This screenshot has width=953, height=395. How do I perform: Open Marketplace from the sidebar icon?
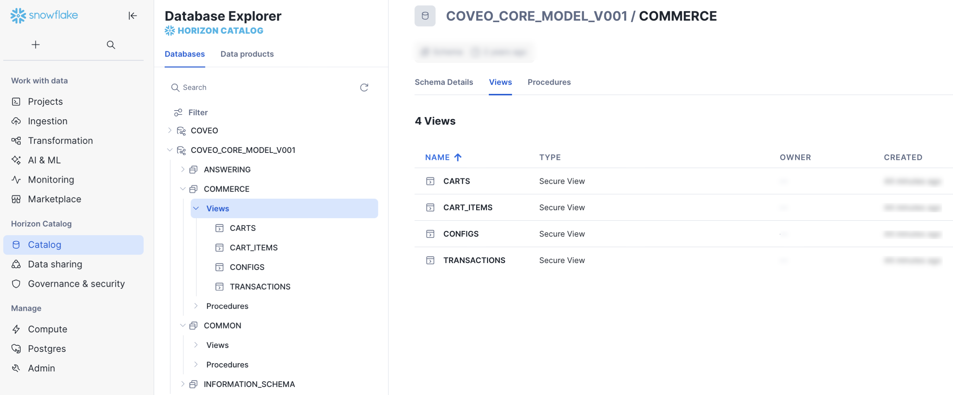[16, 199]
